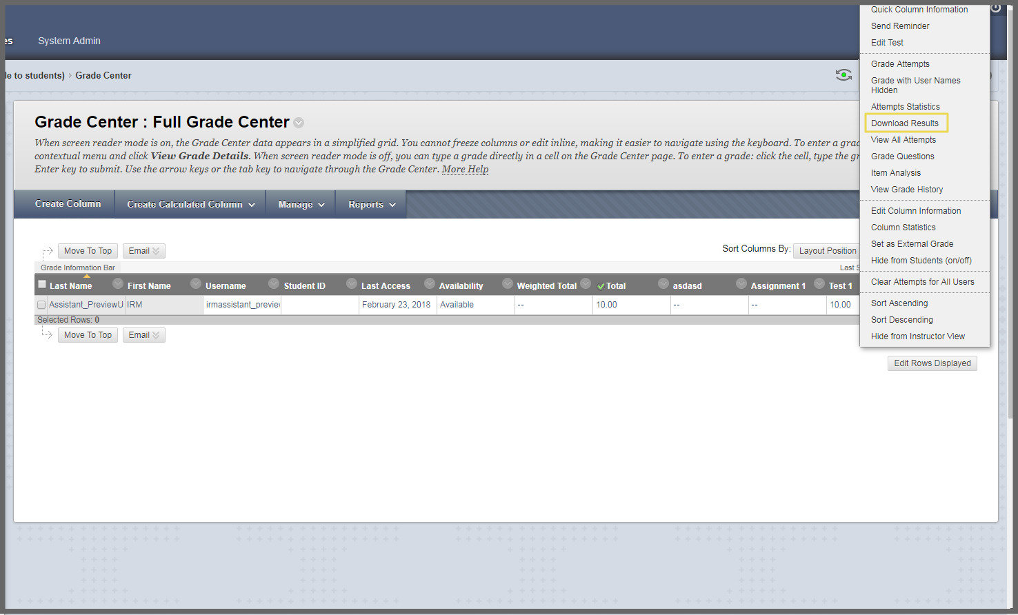Open circular menu icon between Last Name and First Name
Image resolution: width=1018 pixels, height=615 pixels.
pyautogui.click(x=118, y=284)
